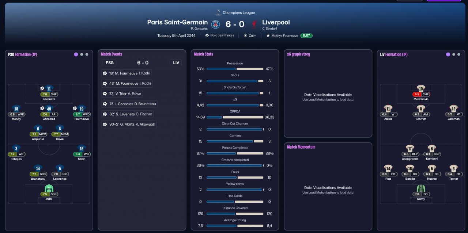Click the Liverpool club crest
Screen dimensions: 468x233
click(253, 24)
